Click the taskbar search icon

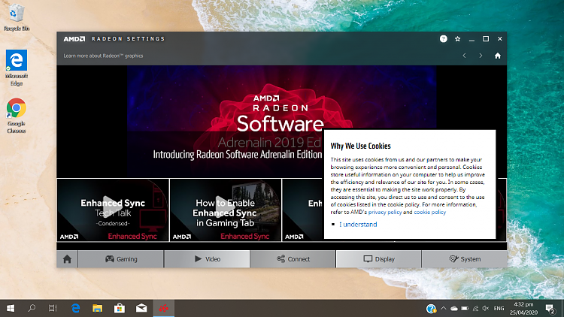(32, 309)
